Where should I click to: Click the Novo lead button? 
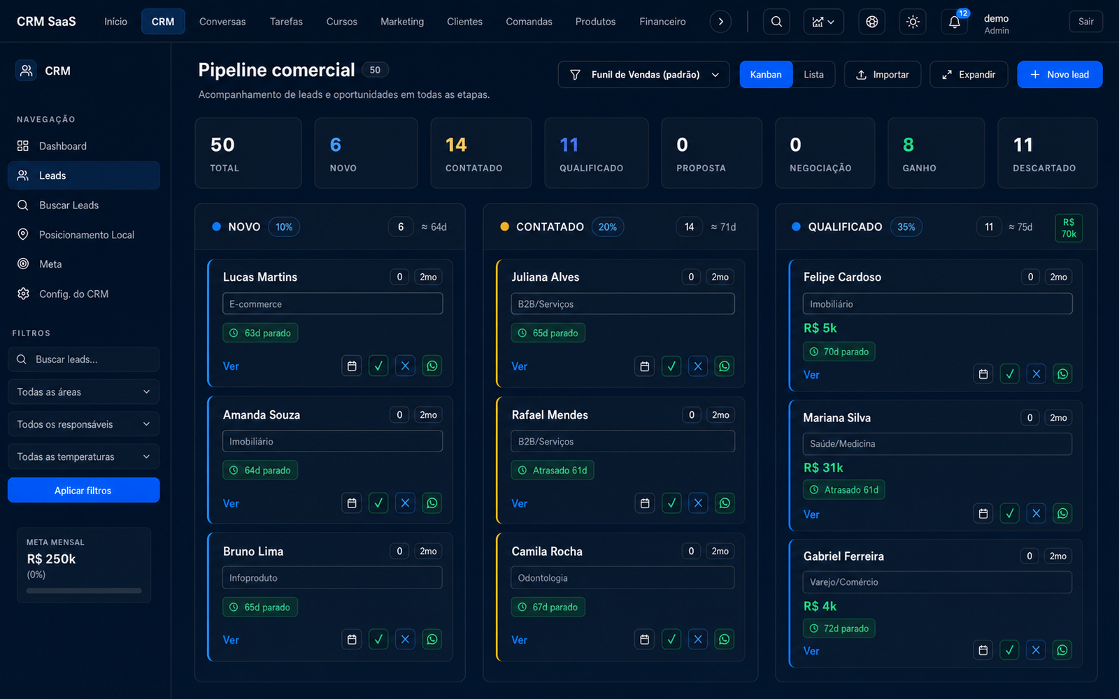click(1060, 75)
